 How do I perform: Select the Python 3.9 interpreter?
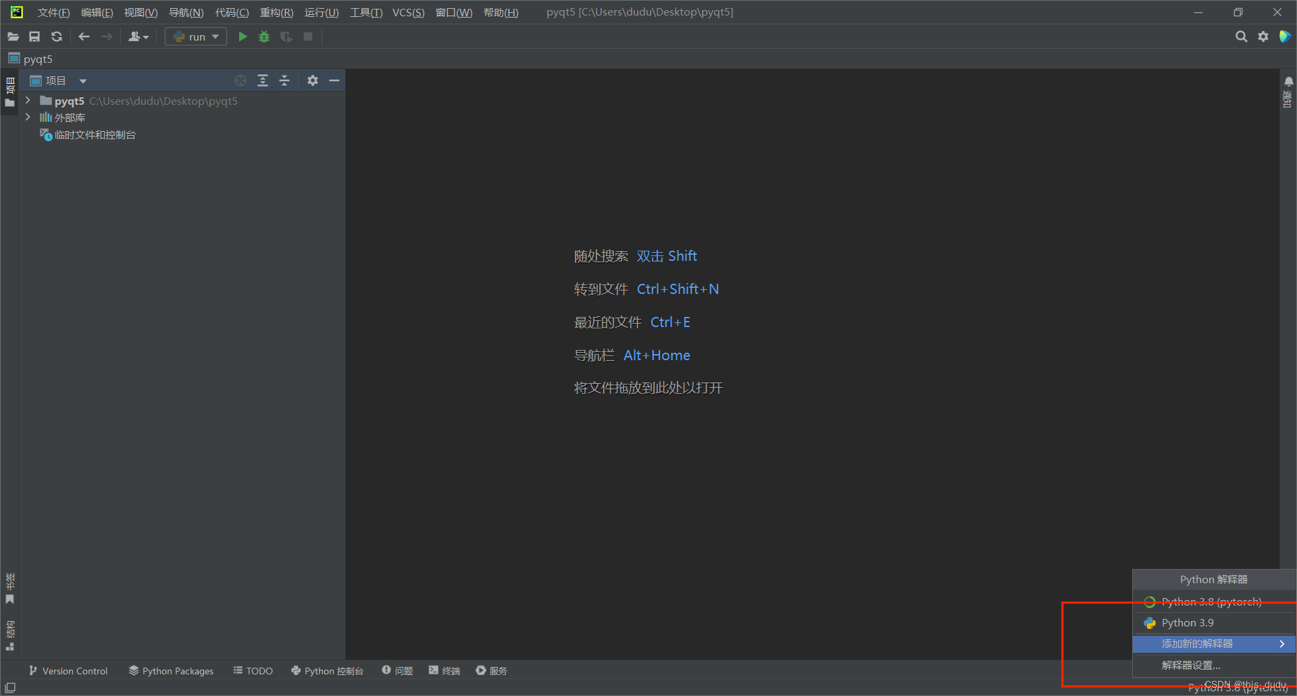(1186, 622)
